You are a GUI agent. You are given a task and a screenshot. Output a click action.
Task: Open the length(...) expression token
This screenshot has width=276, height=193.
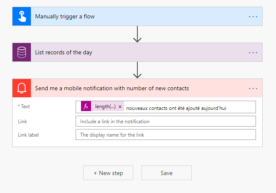pos(105,107)
